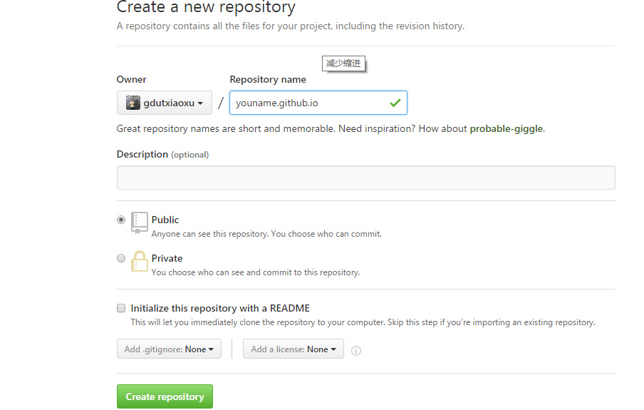
Task: Open the gdutxiaoxu owner dropdown
Action: pyautogui.click(x=165, y=103)
